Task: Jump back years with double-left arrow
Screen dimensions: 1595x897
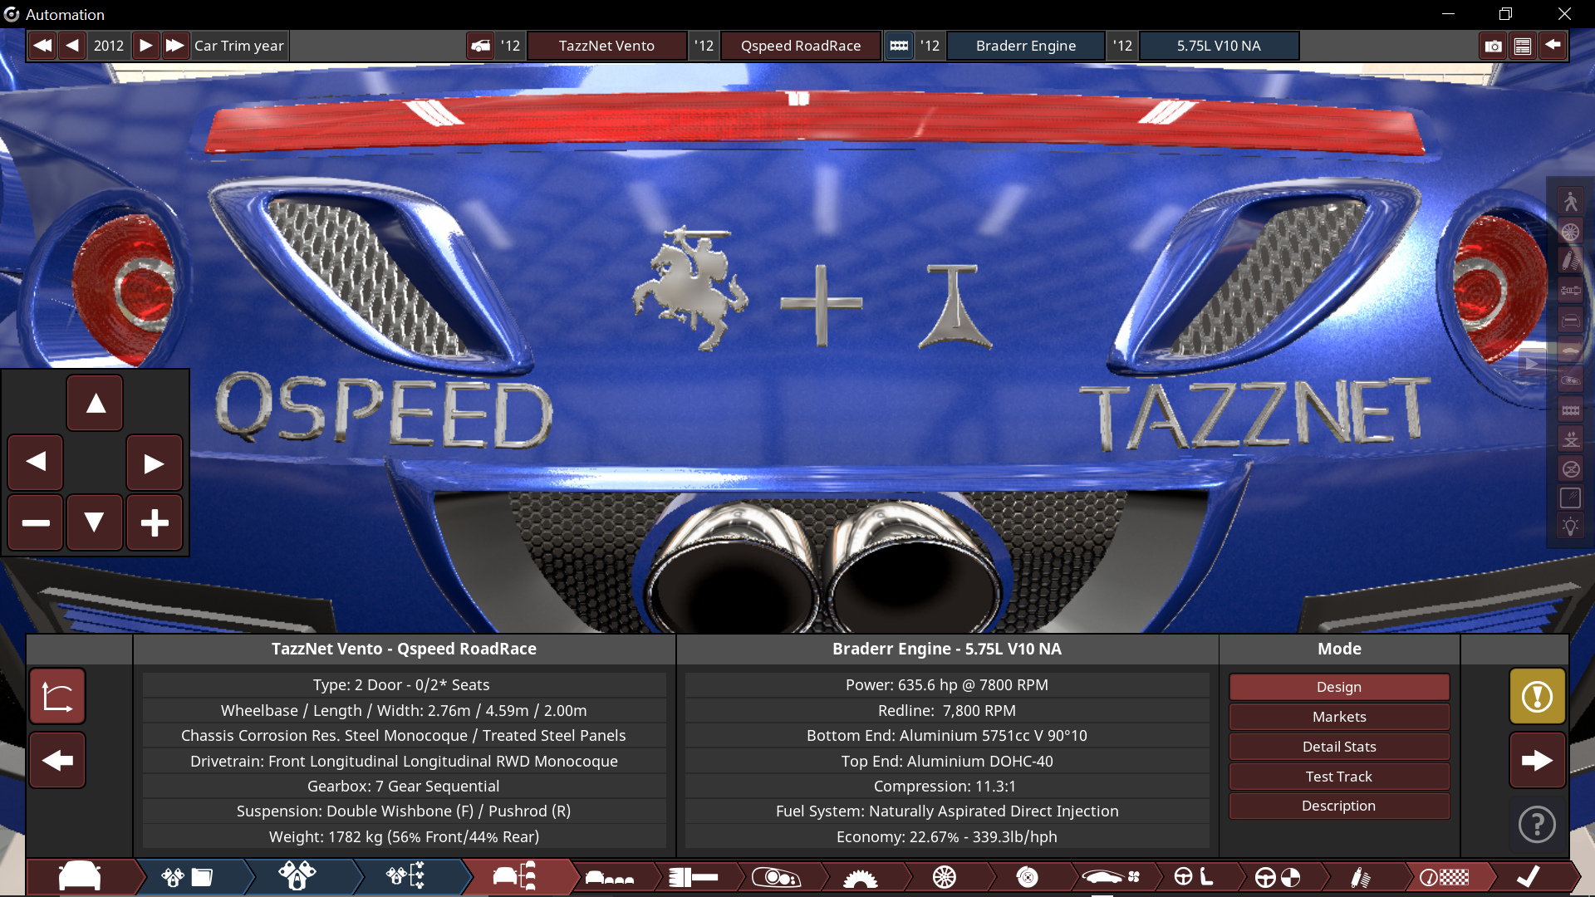Action: [x=42, y=46]
